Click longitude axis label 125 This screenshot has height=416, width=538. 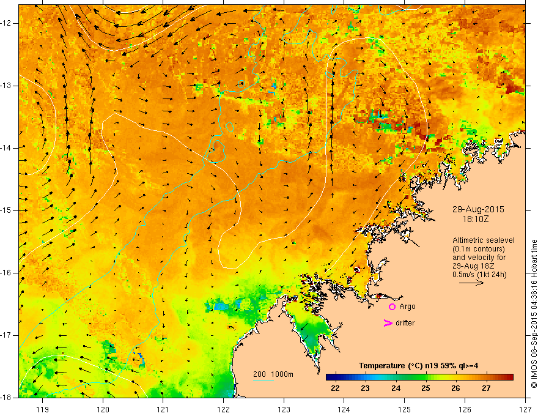[x=405, y=409]
